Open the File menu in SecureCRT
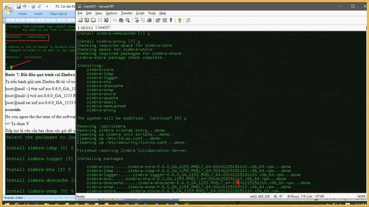The height and width of the screenshot is (207, 369). point(80,13)
